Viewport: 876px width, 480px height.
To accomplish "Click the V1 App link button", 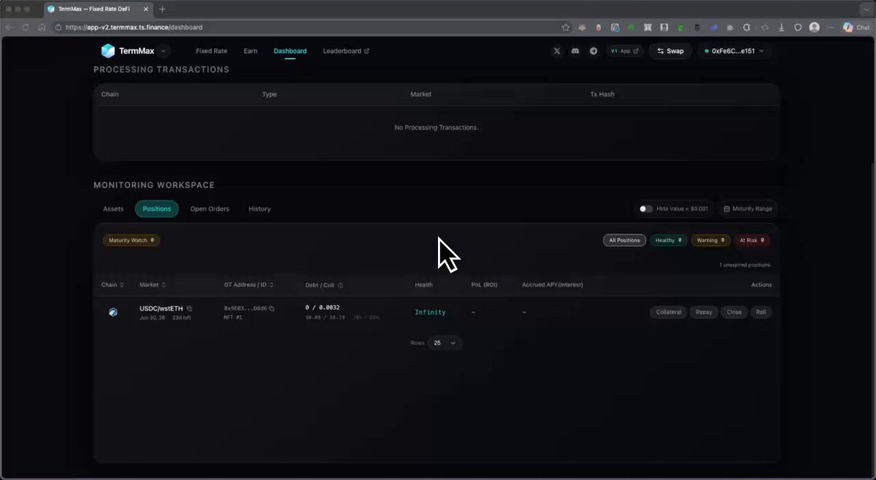I will (x=625, y=51).
